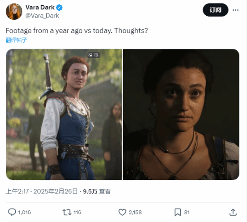The image size is (247, 222).
Task: Open the three-dot more options menu
Action: 235,10
